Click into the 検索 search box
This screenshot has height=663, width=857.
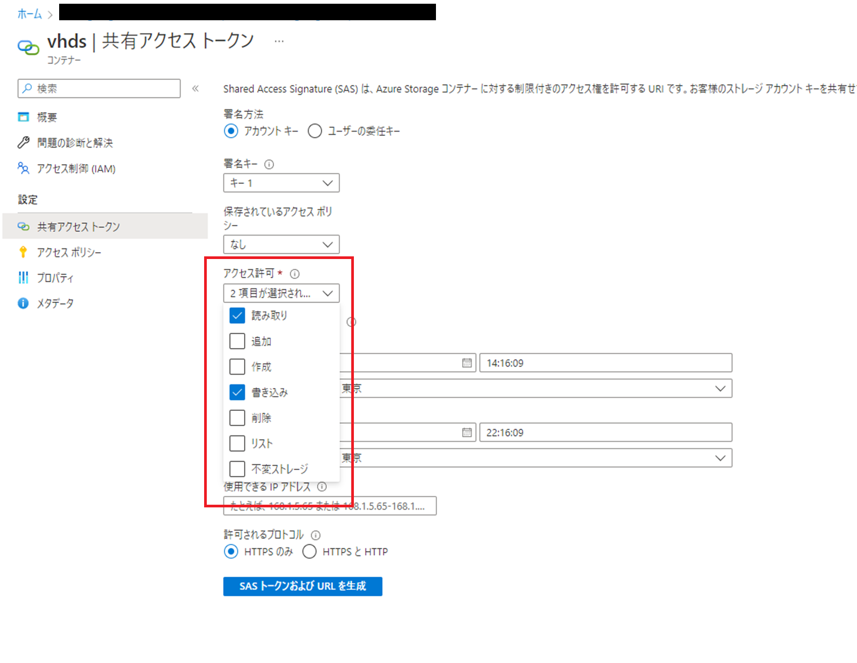click(x=99, y=88)
